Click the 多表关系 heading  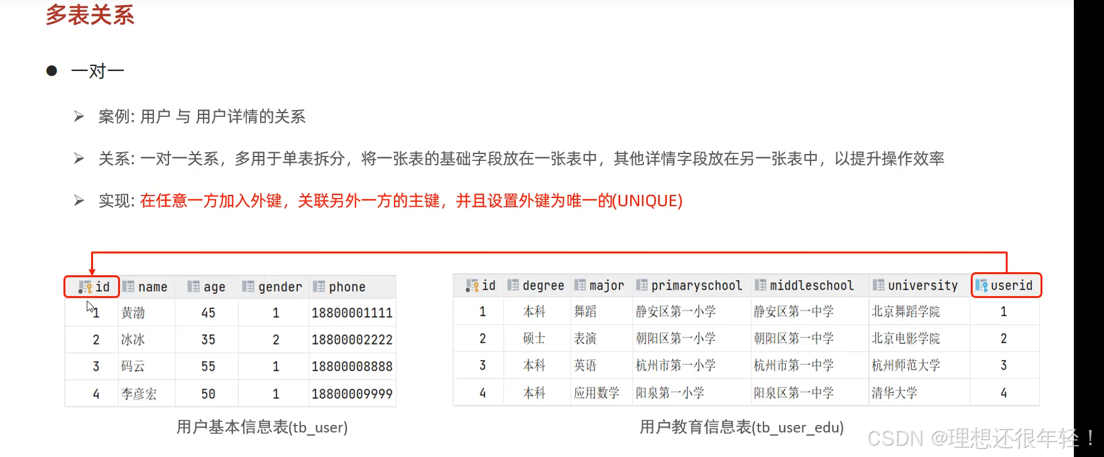(90, 14)
